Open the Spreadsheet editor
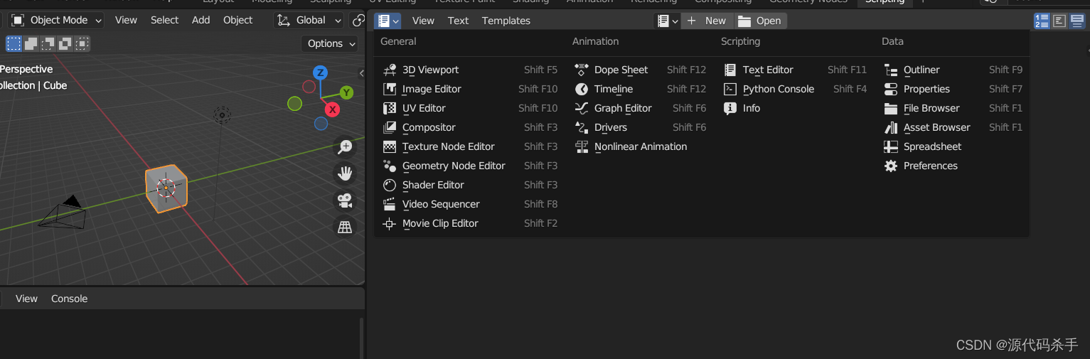Screen dimensions: 1090x359 [953, 146]
